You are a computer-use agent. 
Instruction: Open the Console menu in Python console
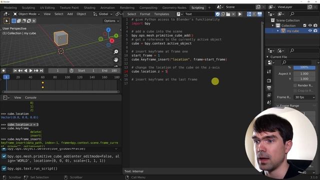coord(30,98)
